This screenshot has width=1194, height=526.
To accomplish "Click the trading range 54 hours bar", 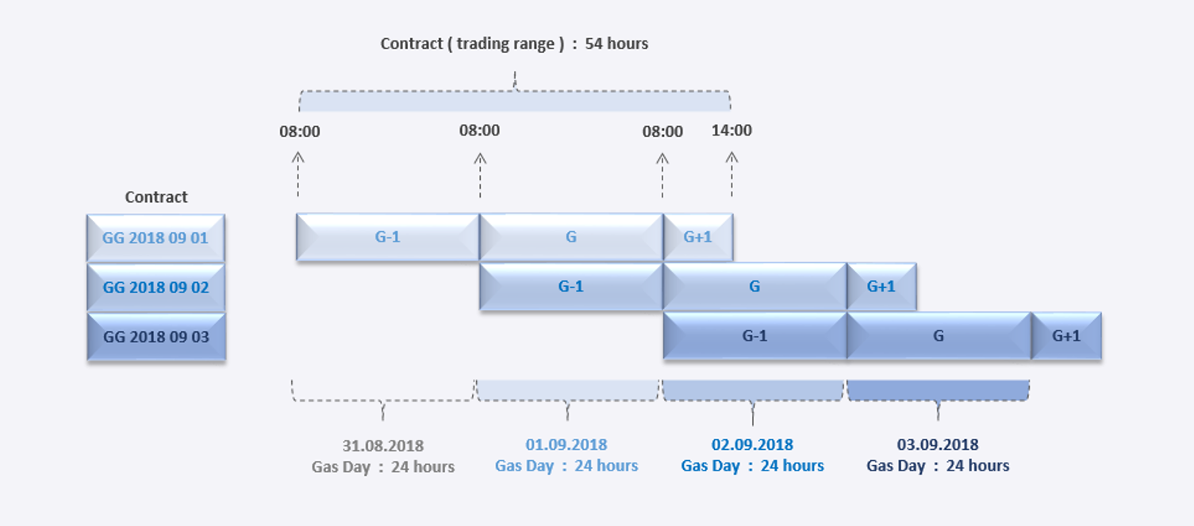I will click(515, 101).
